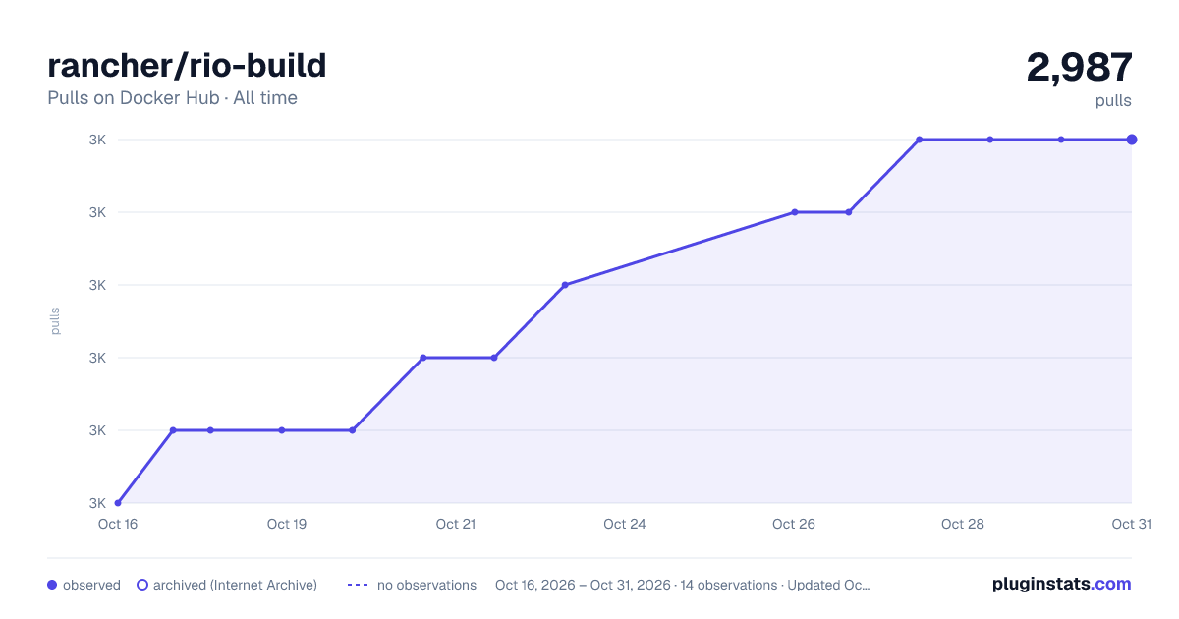Screen dimensions: 1179x619
Task: Click the 'pulls' caption under 2,987
Action: (x=1113, y=100)
